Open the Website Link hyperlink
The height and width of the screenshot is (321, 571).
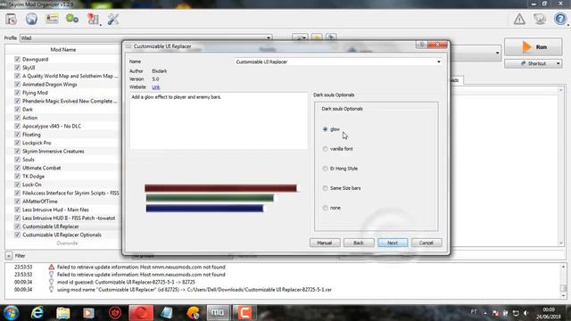pyautogui.click(x=156, y=87)
